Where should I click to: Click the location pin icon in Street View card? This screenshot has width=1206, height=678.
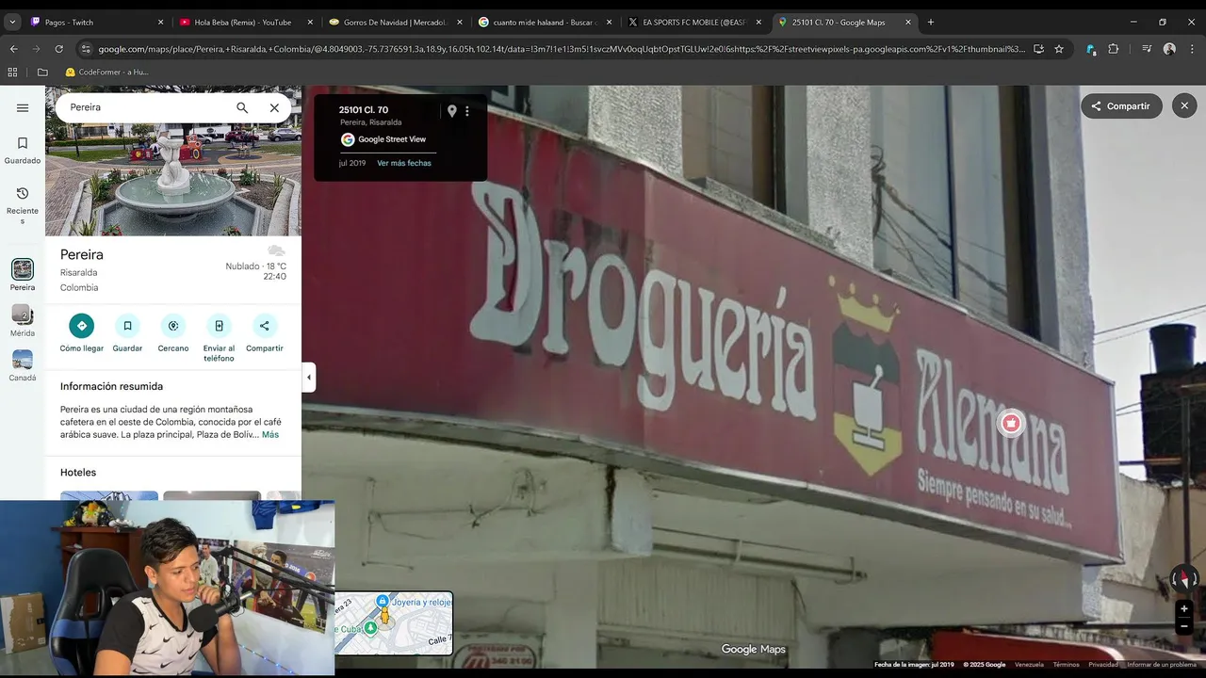(451, 111)
